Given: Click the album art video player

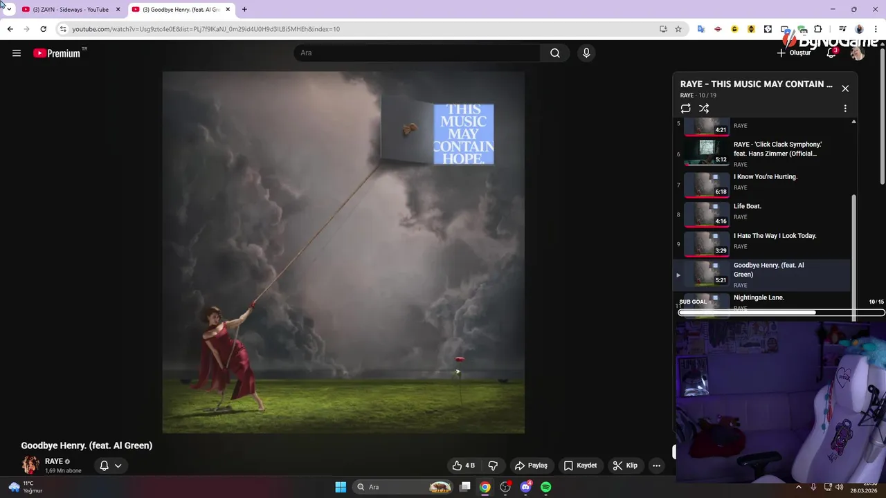Looking at the screenshot, I should (x=343, y=252).
